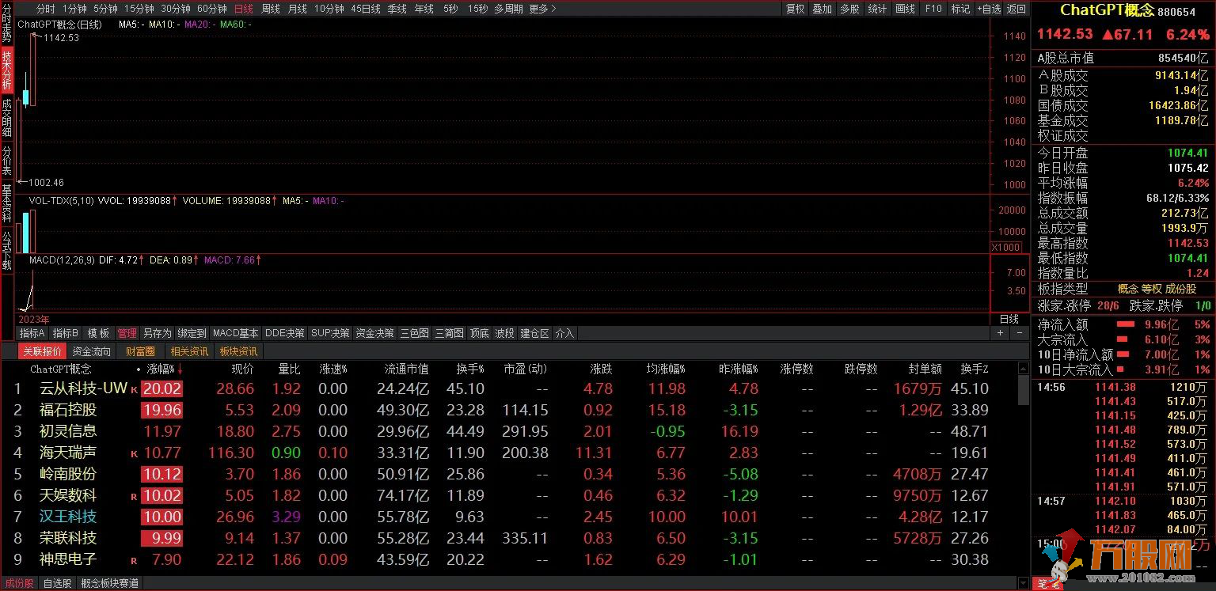Click the 标记 mark button
The width and height of the screenshot is (1216, 591).
click(x=960, y=9)
